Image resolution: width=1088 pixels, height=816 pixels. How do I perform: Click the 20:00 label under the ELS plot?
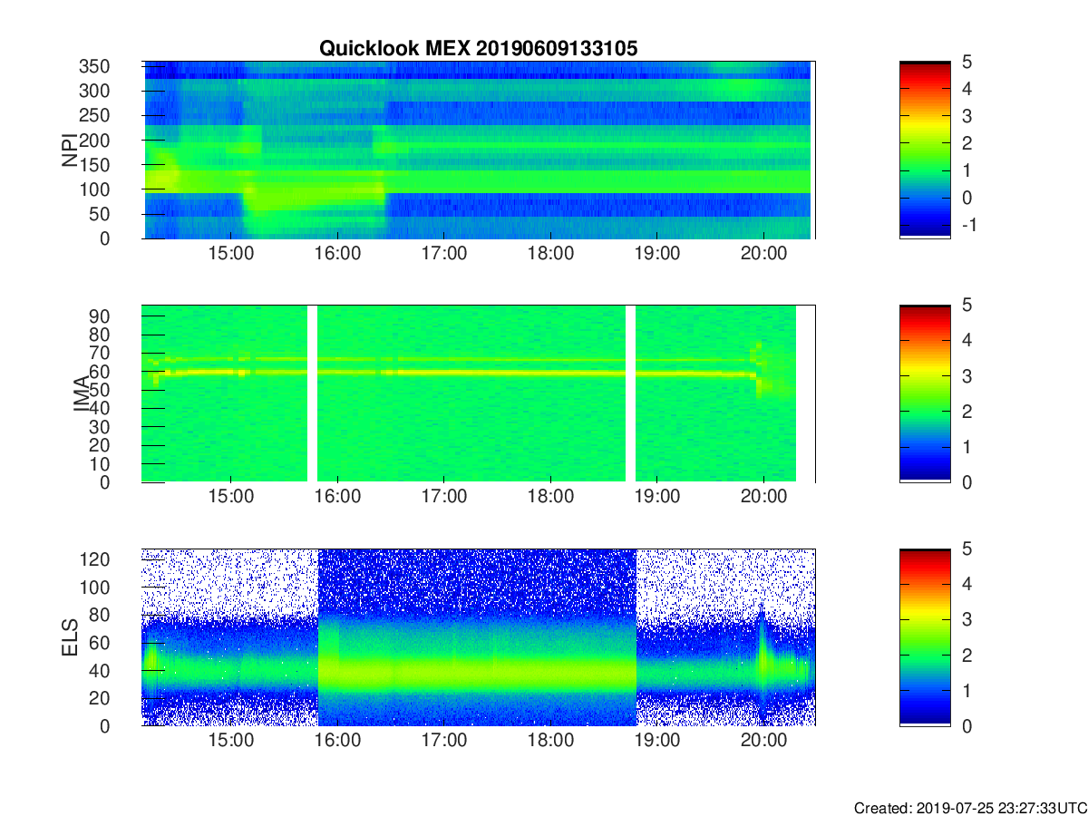pyautogui.click(x=763, y=742)
